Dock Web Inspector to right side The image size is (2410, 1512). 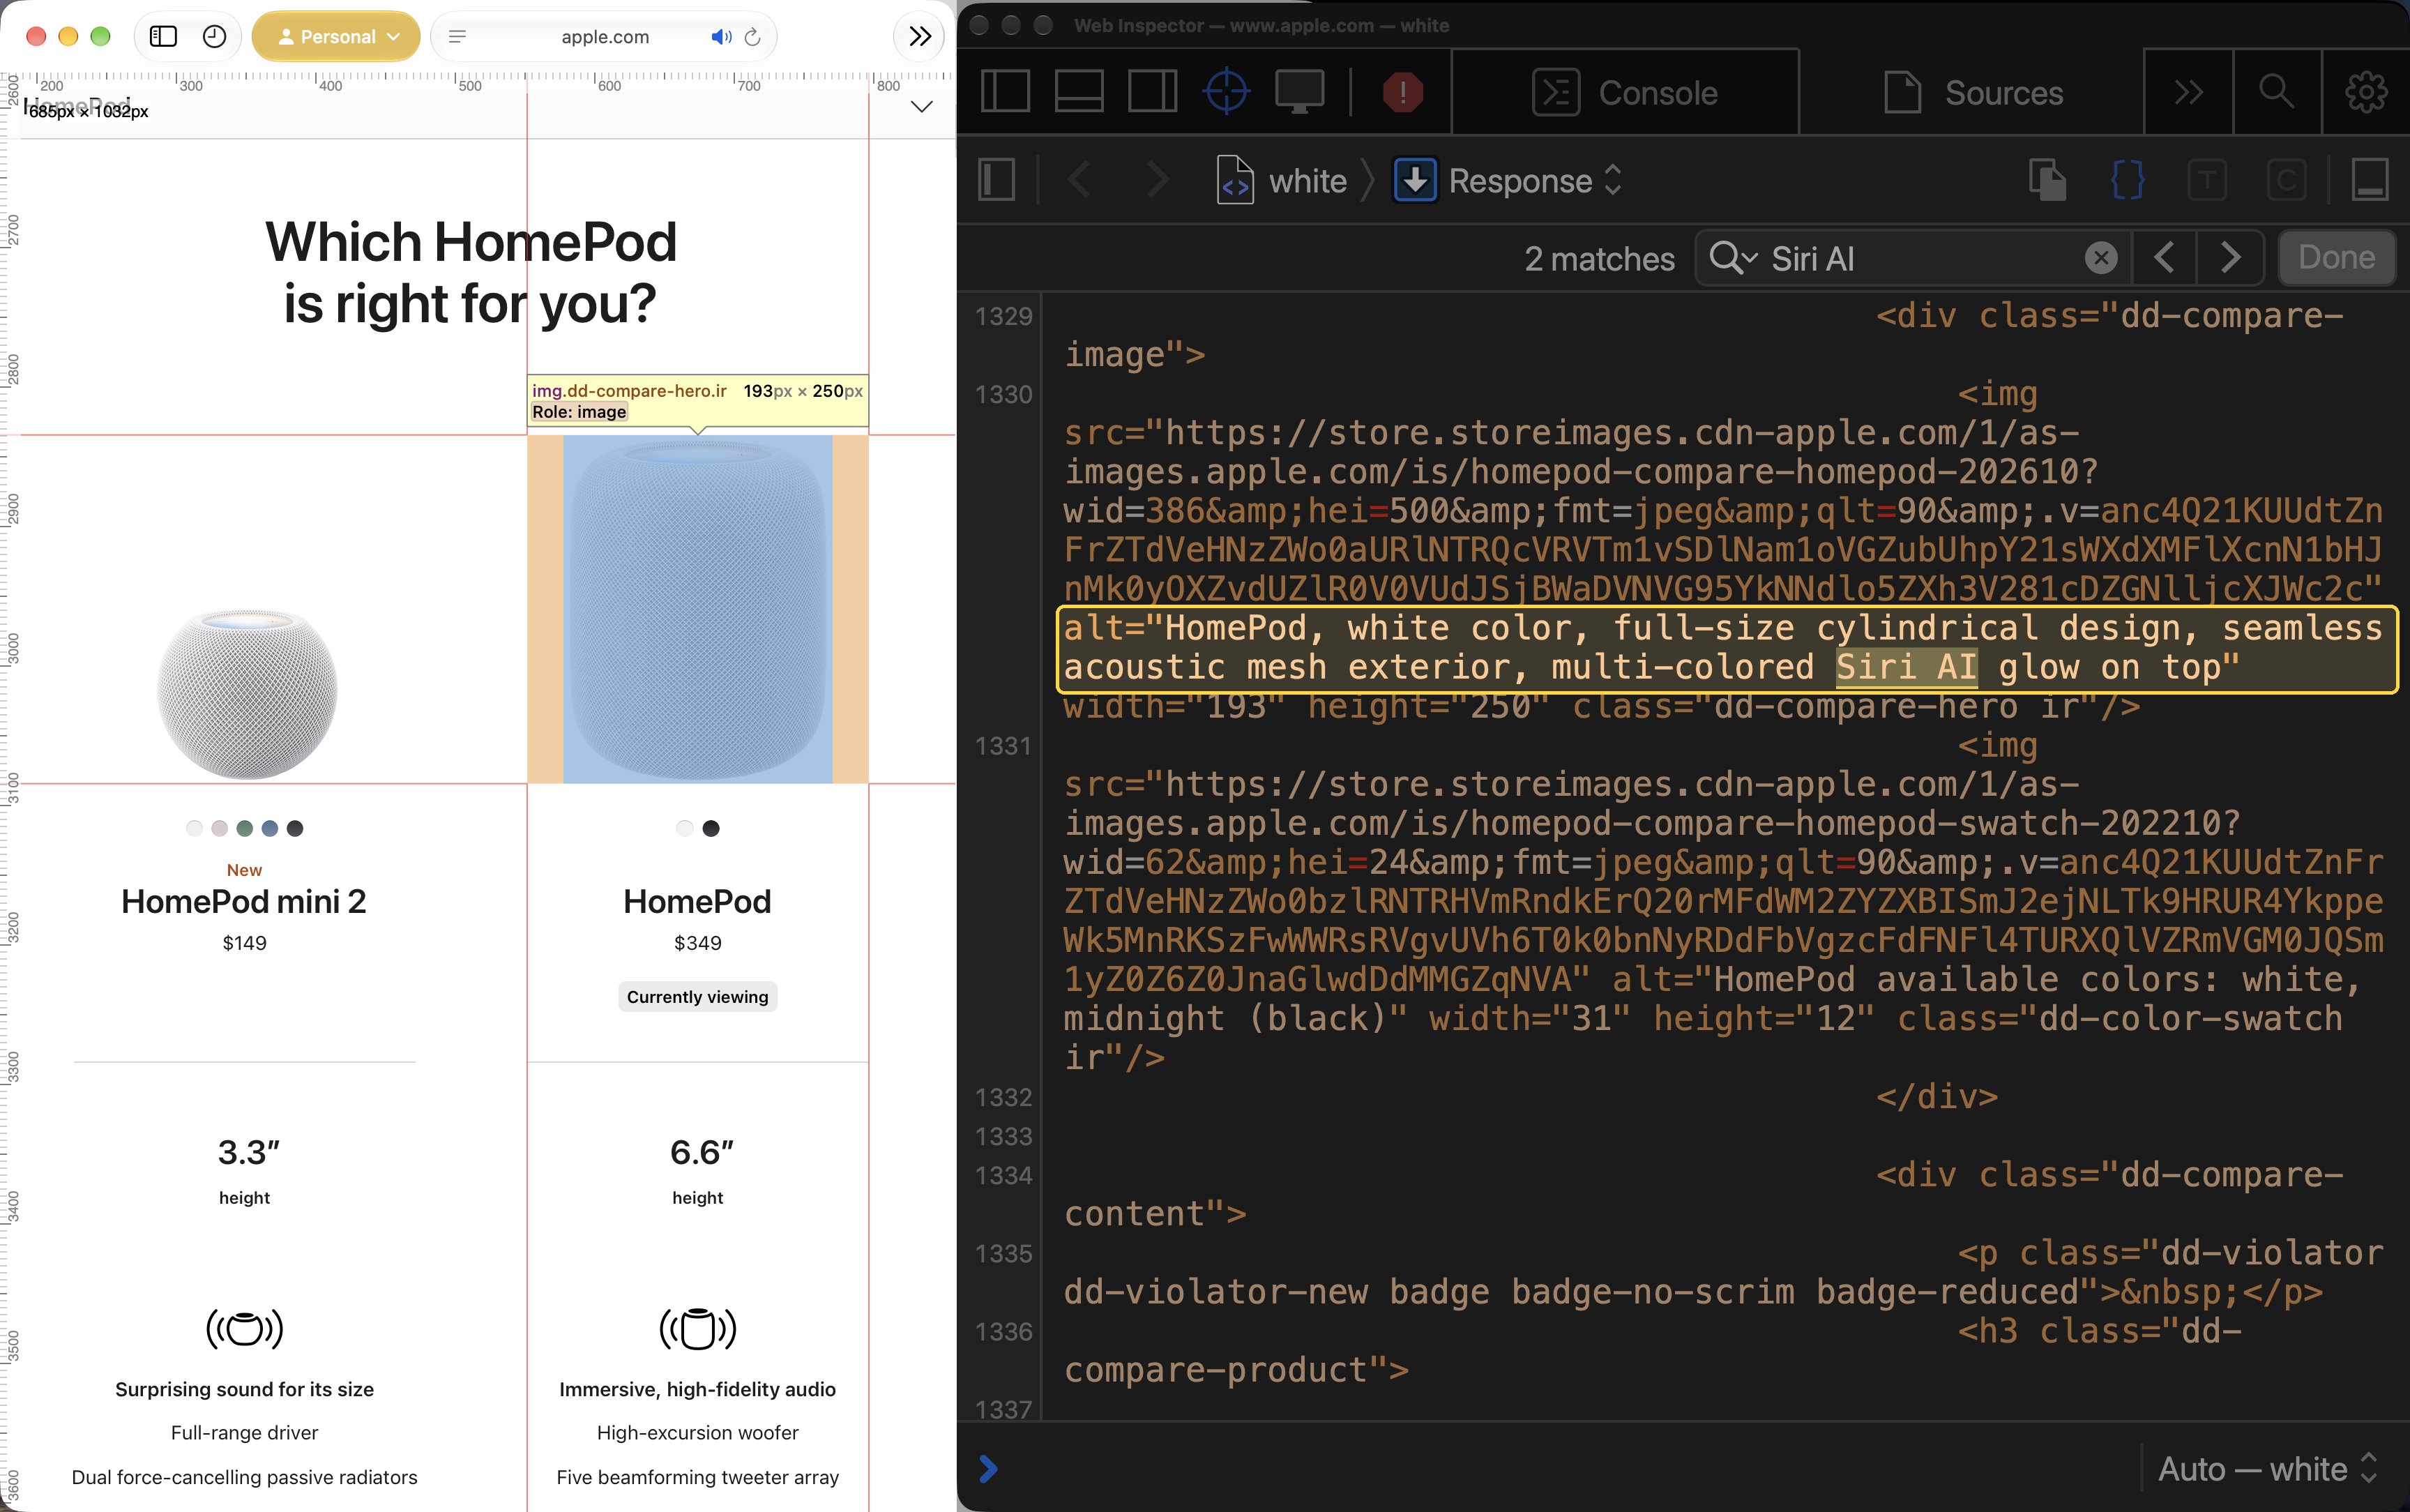(1153, 92)
